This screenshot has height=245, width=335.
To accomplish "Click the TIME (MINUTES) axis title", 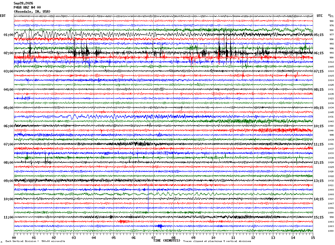I will pyautogui.click(x=167, y=241).
